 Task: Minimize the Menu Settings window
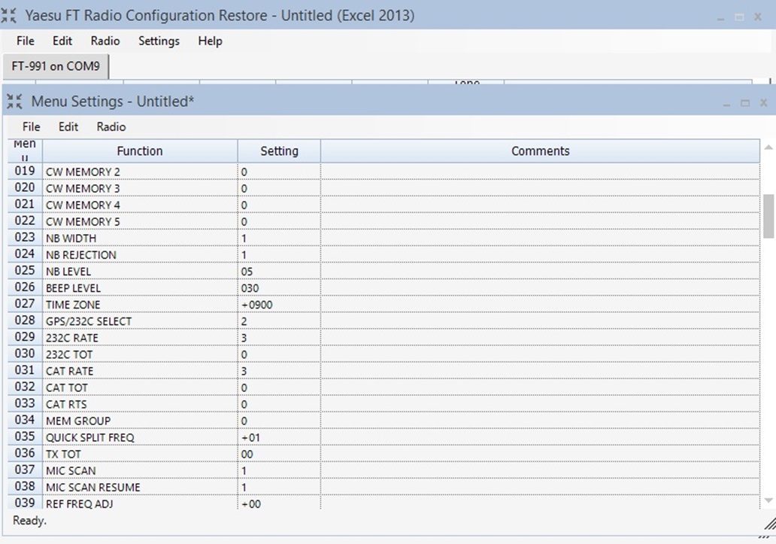tap(726, 103)
